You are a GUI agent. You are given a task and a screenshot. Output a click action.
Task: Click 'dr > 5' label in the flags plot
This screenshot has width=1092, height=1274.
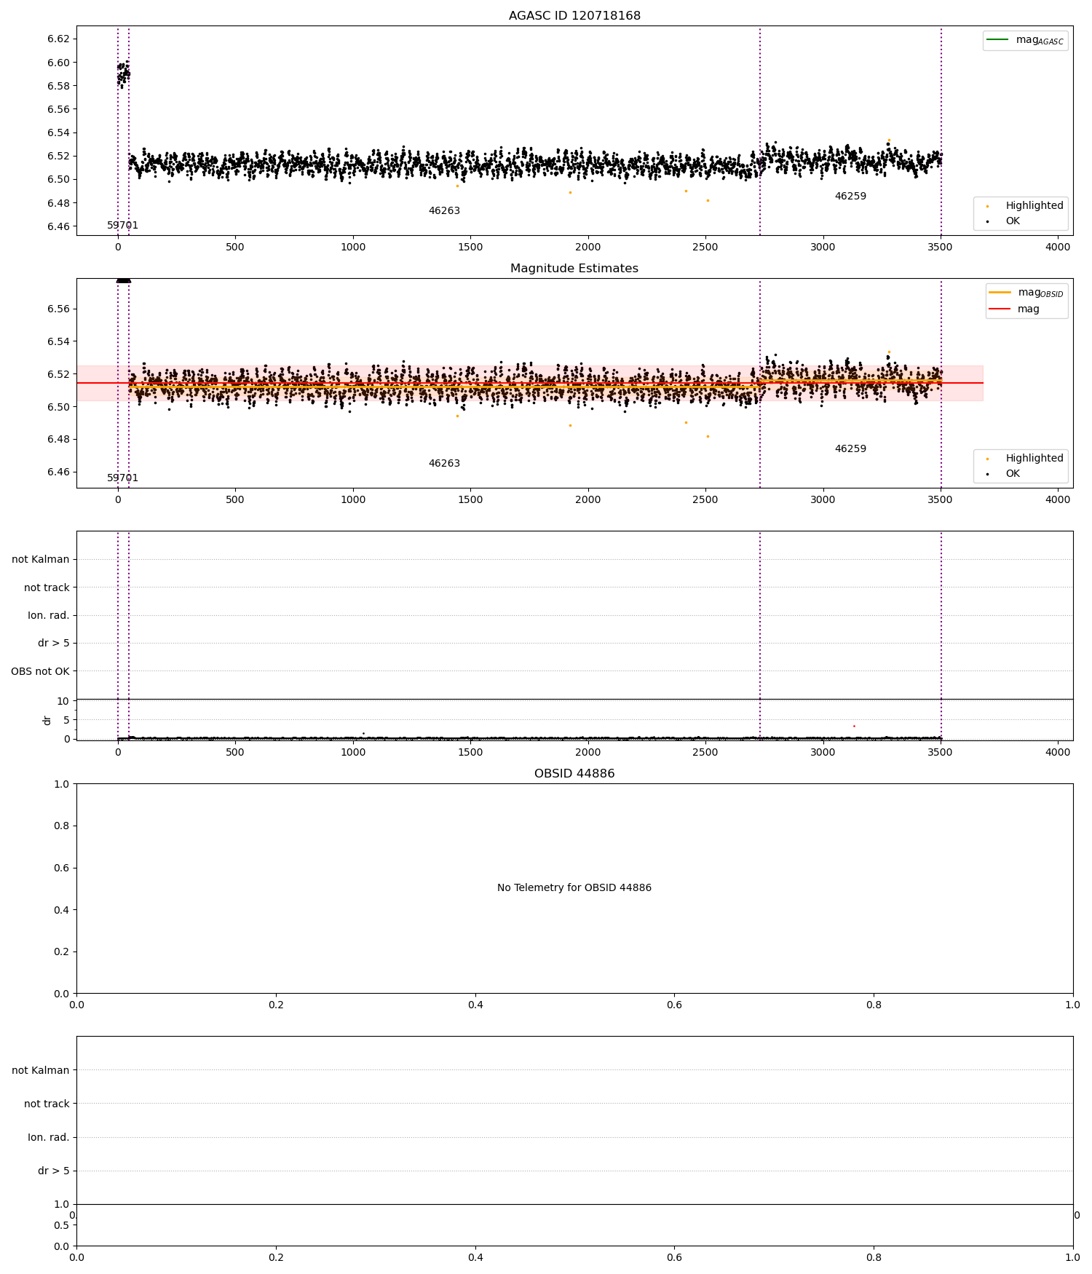[x=54, y=644]
